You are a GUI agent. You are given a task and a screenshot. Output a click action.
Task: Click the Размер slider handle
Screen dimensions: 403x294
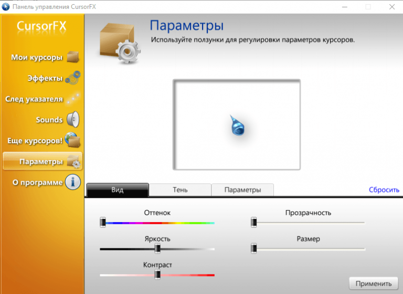tap(254, 248)
